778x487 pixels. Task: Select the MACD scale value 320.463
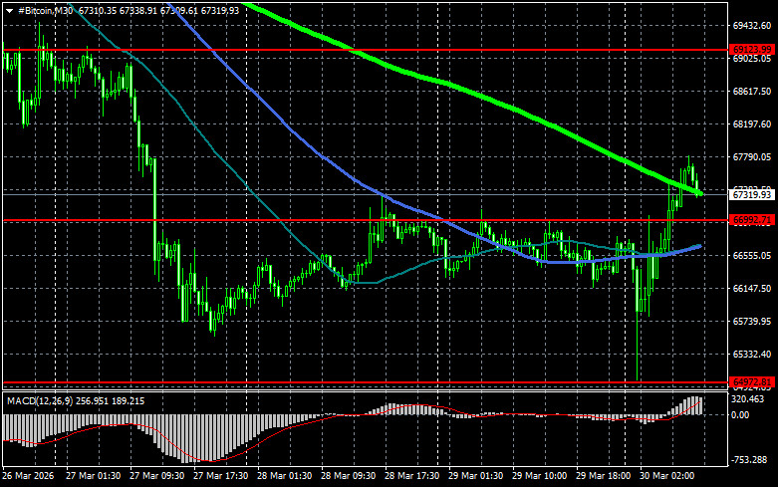(748, 399)
